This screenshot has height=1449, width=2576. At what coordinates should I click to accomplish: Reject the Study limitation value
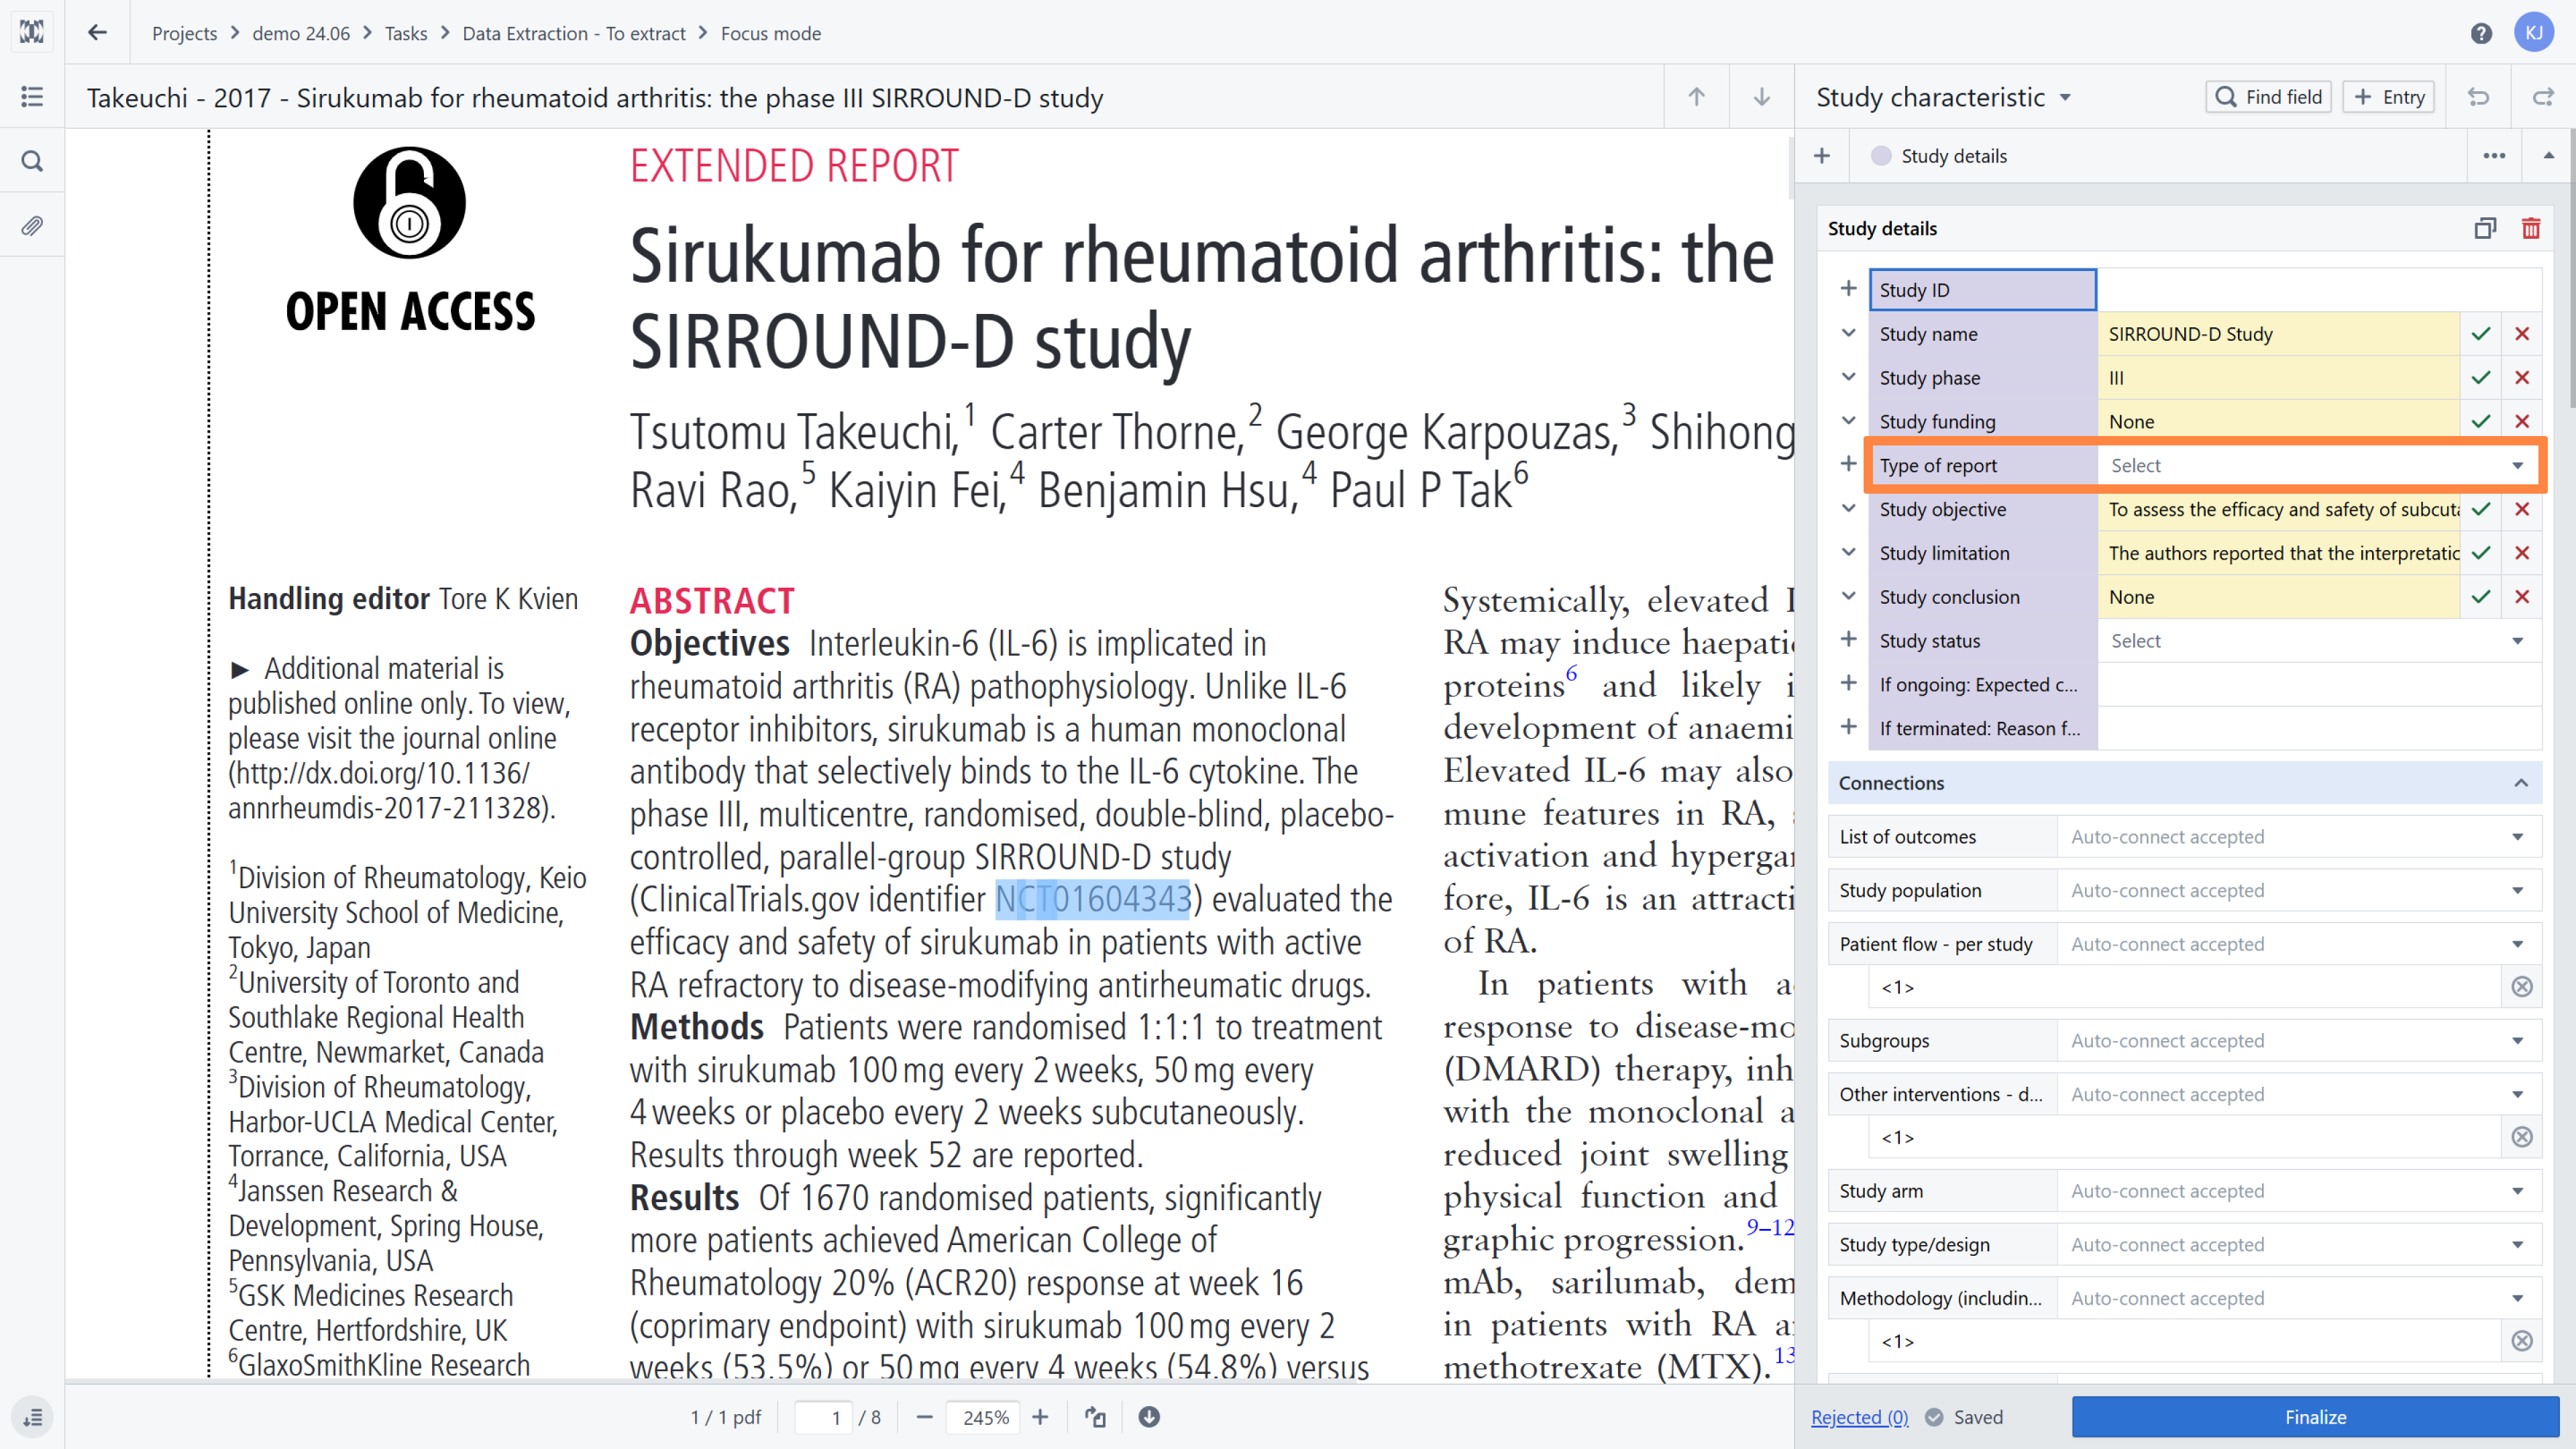2522,553
